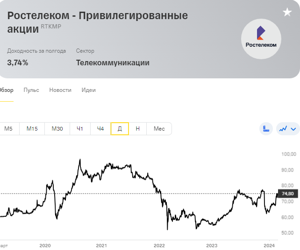Open the Новости tab
300x250 pixels.
[60, 90]
